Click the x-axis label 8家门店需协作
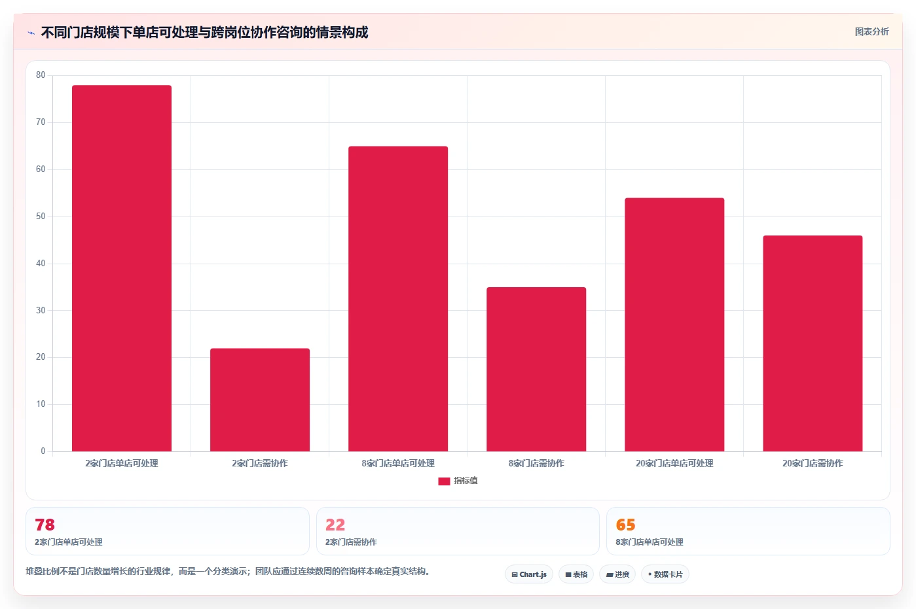The height and width of the screenshot is (609, 916). [536, 463]
